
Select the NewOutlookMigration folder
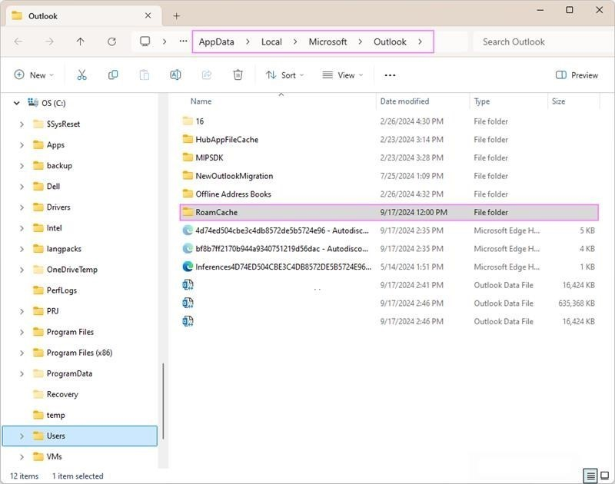click(x=389, y=176)
